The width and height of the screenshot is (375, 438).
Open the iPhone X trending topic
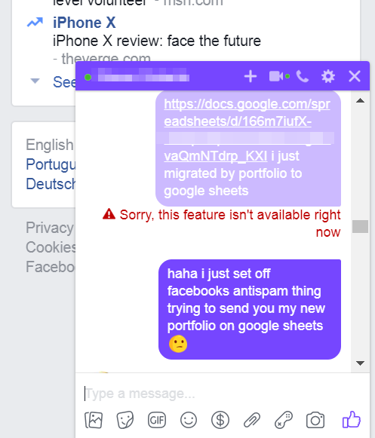pyautogui.click(x=85, y=23)
